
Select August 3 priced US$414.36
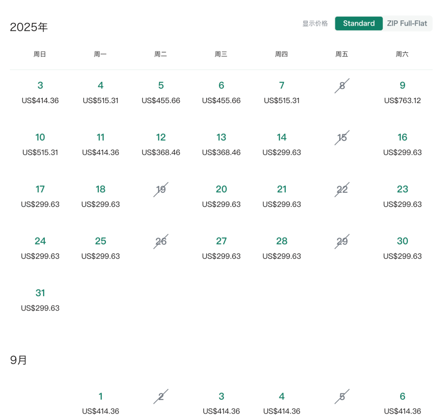[40, 92]
